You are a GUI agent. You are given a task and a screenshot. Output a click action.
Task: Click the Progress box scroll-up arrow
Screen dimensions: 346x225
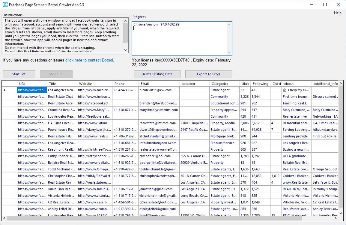229,24
